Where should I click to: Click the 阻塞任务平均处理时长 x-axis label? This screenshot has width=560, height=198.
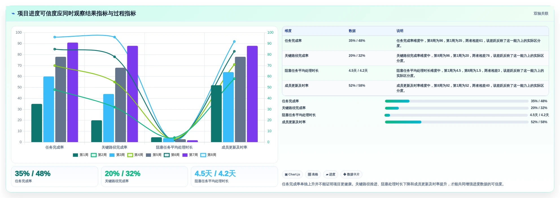174,147
